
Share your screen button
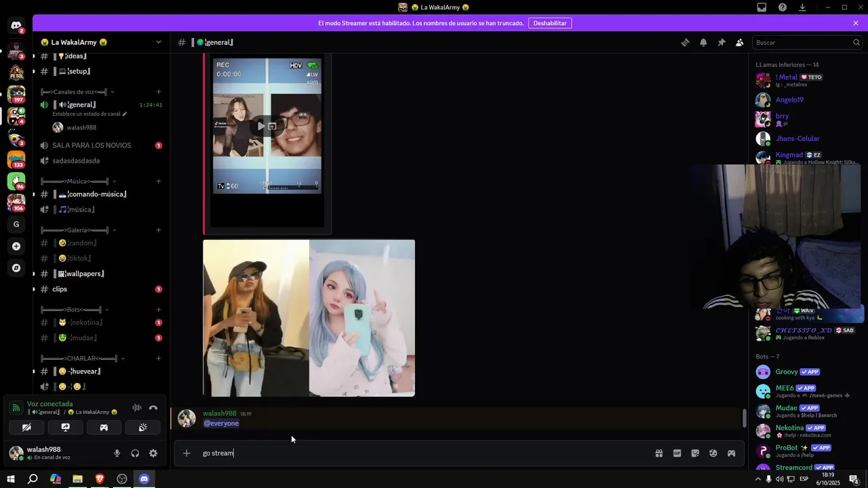point(65,428)
